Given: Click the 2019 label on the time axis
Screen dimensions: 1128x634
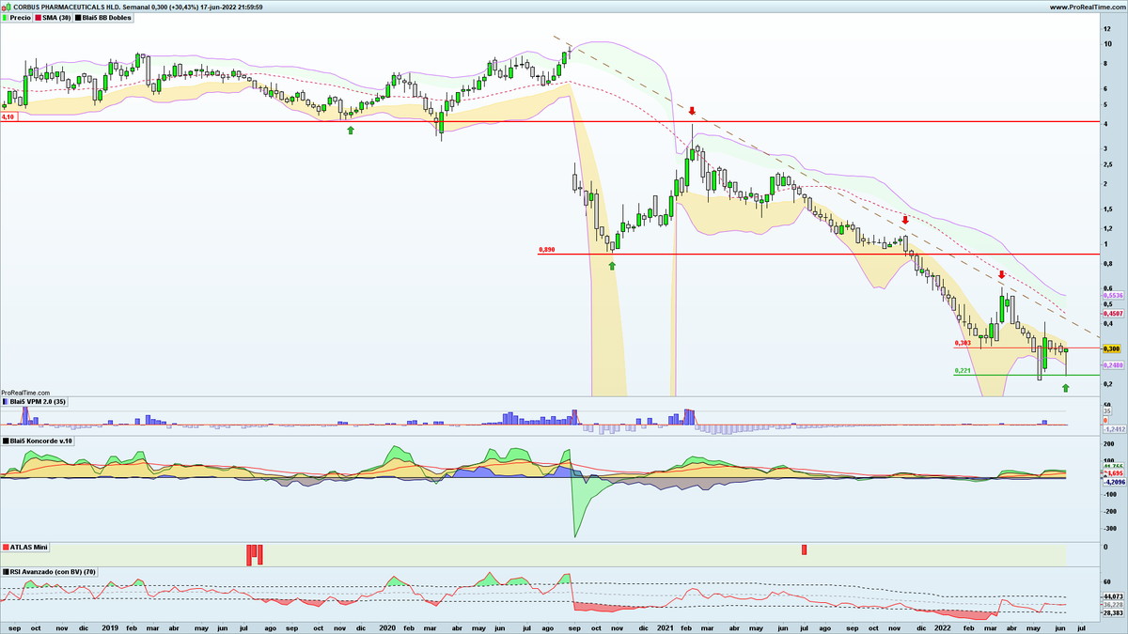Looking at the screenshot, I should (110, 626).
